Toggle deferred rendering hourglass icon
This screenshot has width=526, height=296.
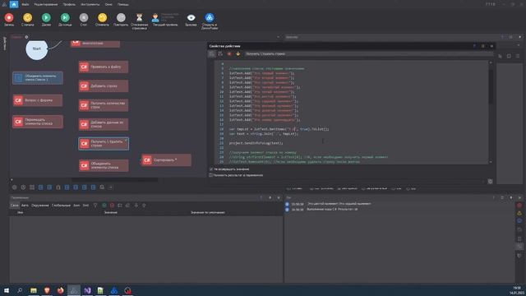[139, 17]
